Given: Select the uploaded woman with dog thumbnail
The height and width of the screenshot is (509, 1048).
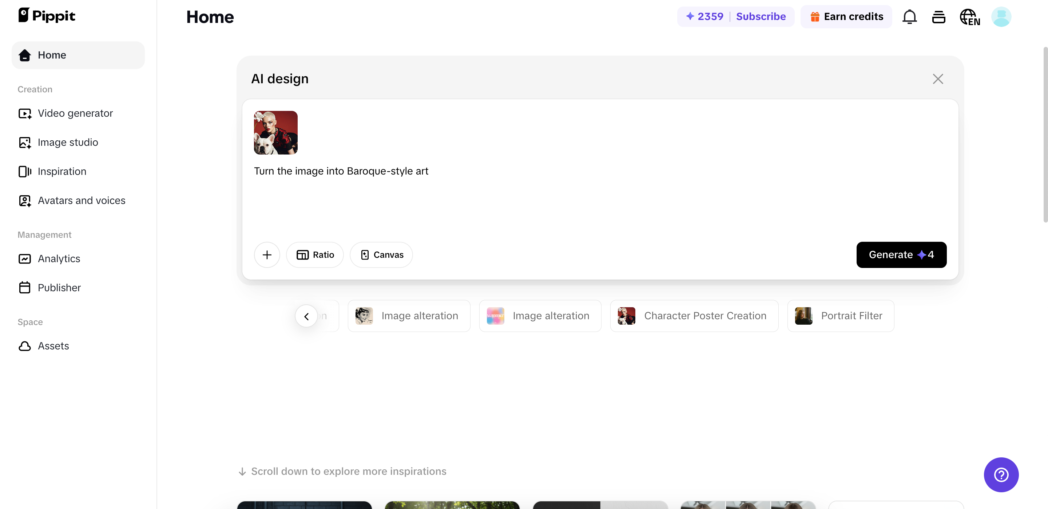Looking at the screenshot, I should (x=275, y=133).
